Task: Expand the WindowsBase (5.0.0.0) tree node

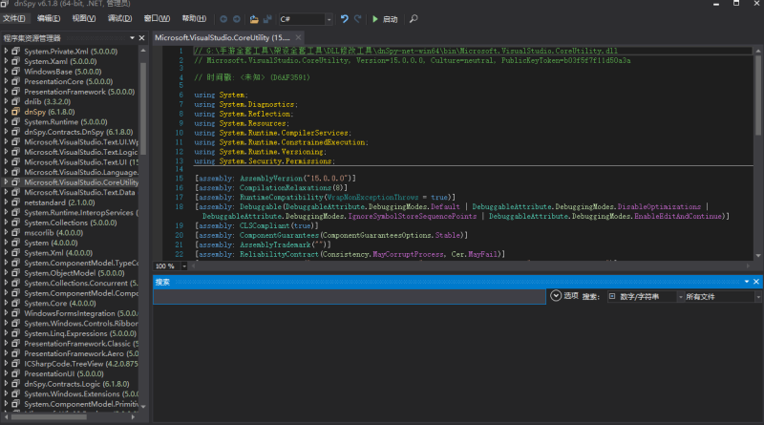Action: [x=6, y=72]
